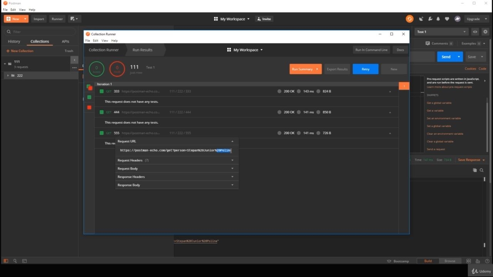Open manage environments gear icon
The image size is (493, 277).
[x=485, y=32]
